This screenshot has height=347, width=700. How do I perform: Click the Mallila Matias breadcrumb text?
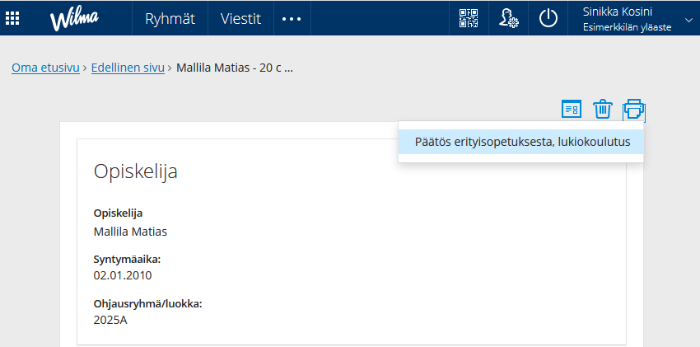(x=235, y=68)
